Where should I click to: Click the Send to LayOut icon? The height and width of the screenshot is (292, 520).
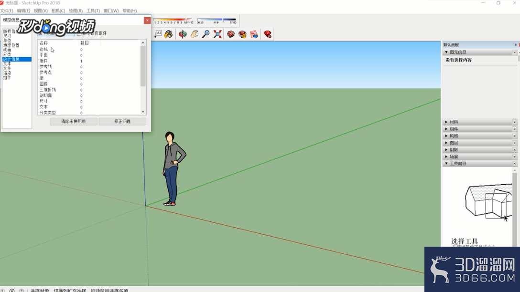[x=254, y=34]
